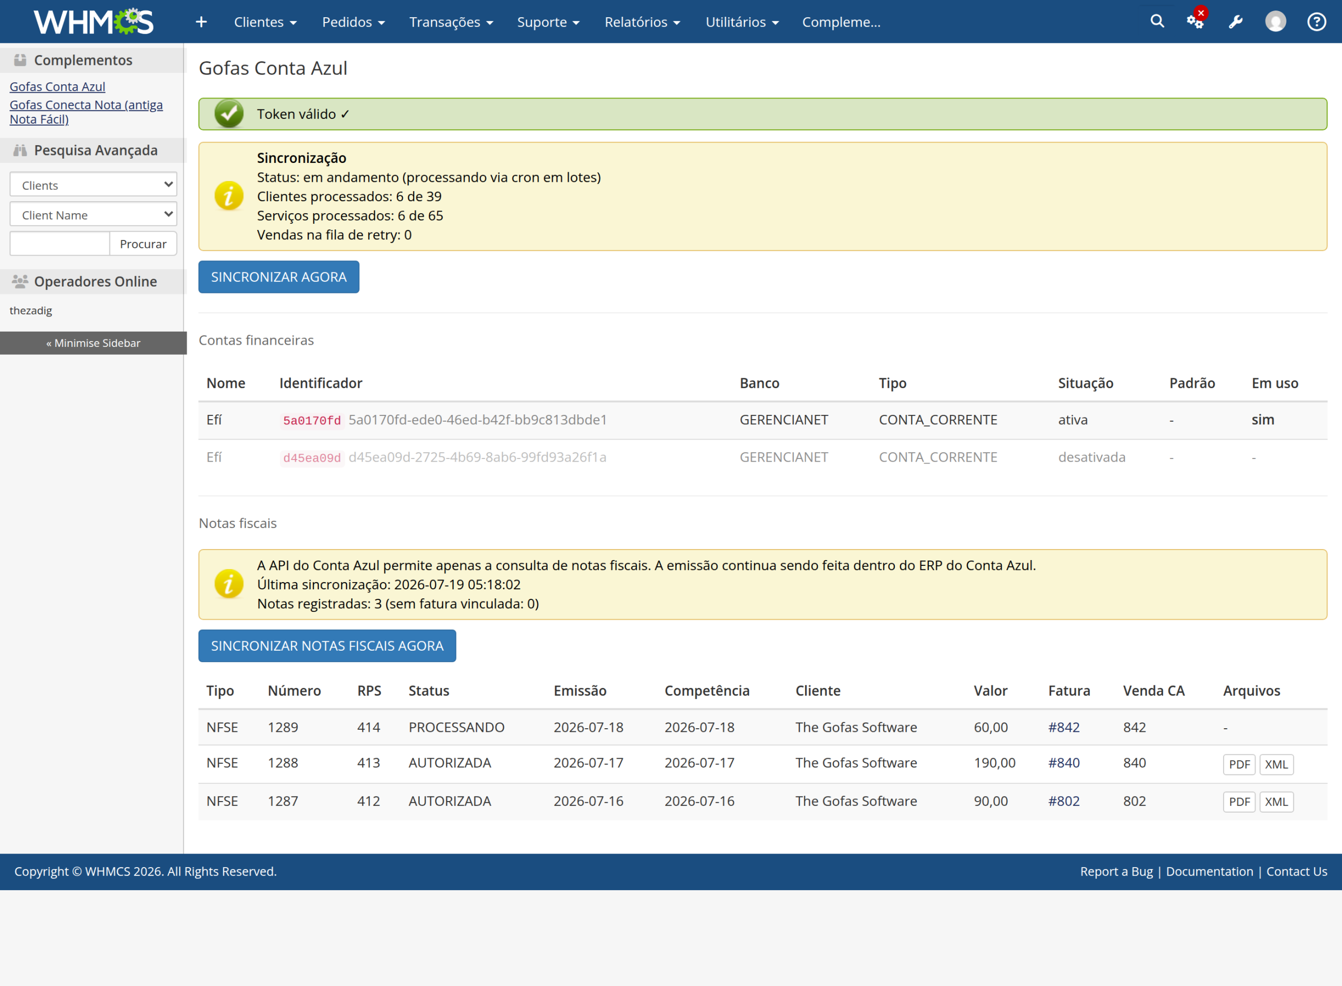
Task: Open invoice link #842
Action: (1064, 727)
